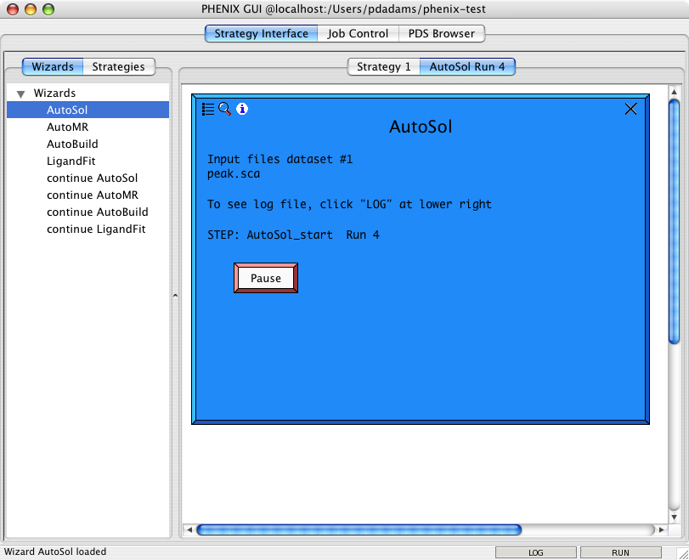689x560 pixels.
Task: Click the horizontal scrollbar left arrow
Action: tap(189, 530)
